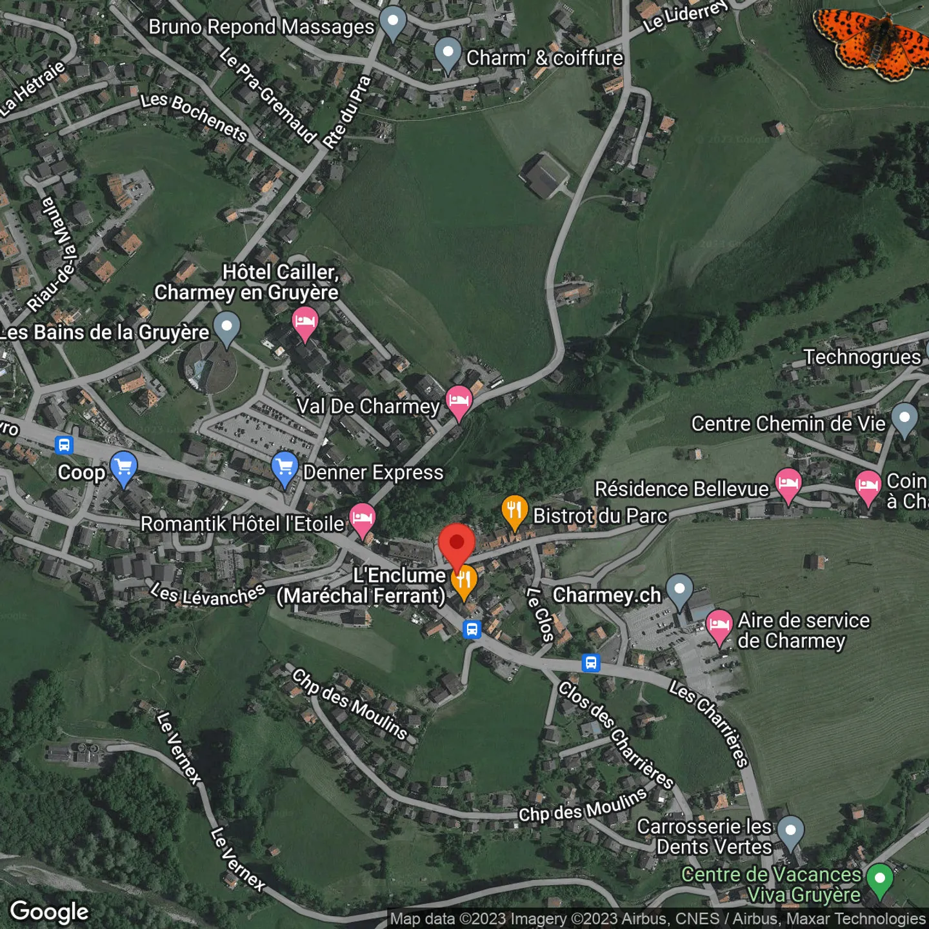Click the Charm' & coiffure marker
Viewport: 929px width, 929px height.
point(448,55)
